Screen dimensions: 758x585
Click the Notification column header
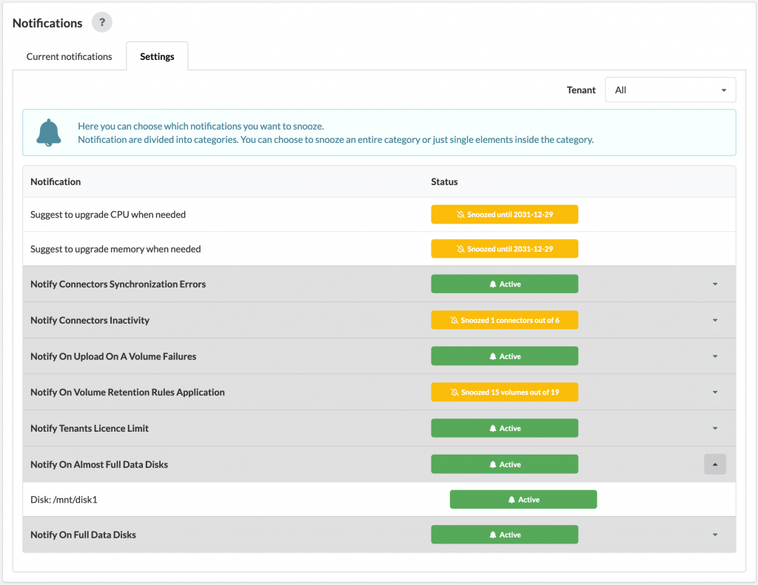pos(56,181)
